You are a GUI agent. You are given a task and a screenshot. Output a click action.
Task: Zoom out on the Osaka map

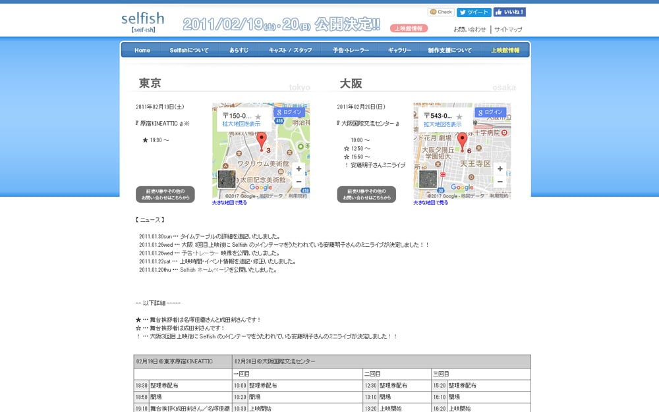[x=500, y=182]
